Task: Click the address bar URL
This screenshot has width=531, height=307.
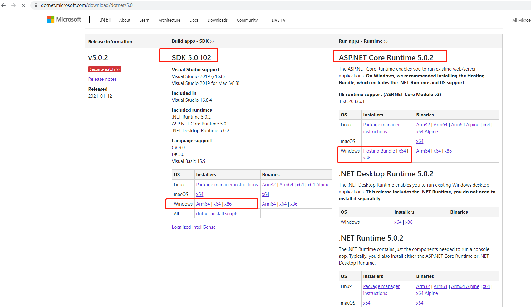Action: (87, 5)
